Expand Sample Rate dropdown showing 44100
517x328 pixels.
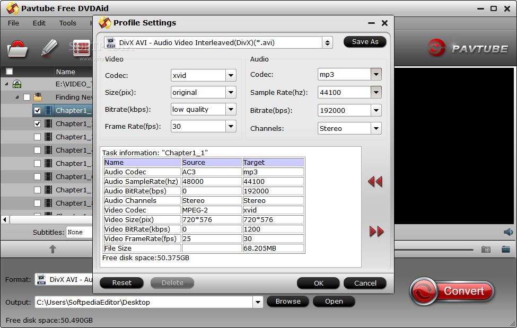[x=376, y=92]
